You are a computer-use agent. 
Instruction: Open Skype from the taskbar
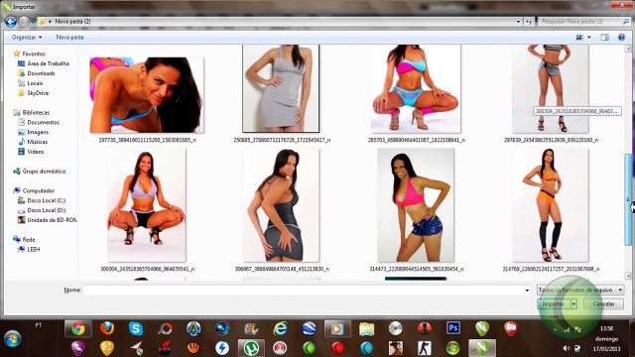pyautogui.click(x=136, y=328)
